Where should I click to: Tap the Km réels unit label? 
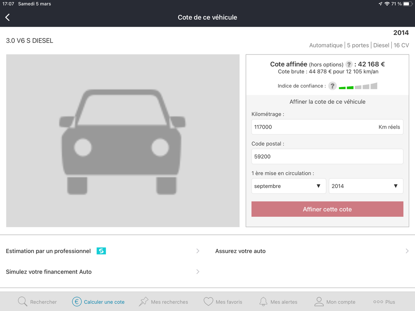click(389, 127)
